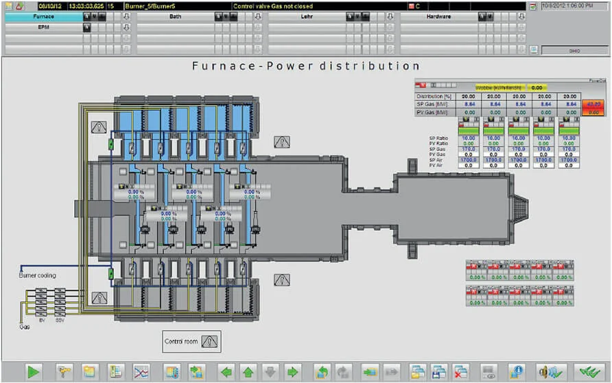Expand the Bath area down-arrow
The image size is (612, 383).
pyautogui.click(x=257, y=16)
